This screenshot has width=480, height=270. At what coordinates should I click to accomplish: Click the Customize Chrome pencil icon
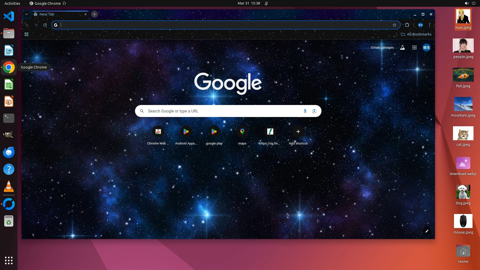click(x=427, y=231)
